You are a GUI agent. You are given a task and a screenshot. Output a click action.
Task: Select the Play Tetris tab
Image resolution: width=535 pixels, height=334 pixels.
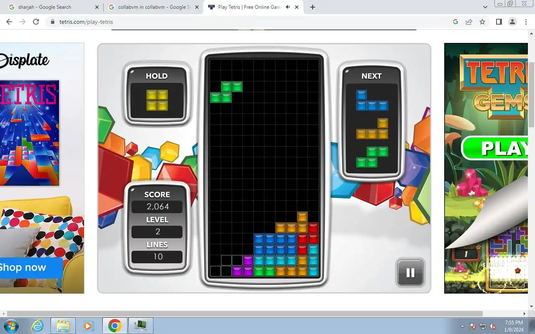253,7
